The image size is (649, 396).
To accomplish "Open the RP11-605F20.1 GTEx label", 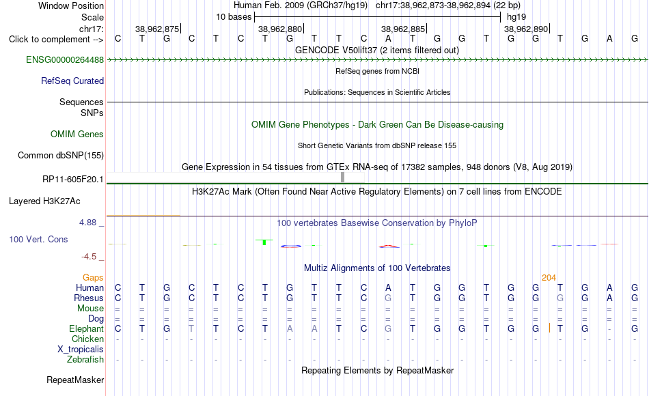I will tap(73, 179).
